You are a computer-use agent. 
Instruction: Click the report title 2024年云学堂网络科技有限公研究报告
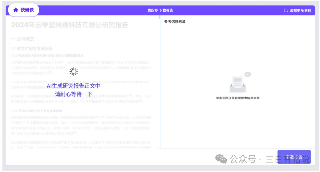[x=70, y=25]
